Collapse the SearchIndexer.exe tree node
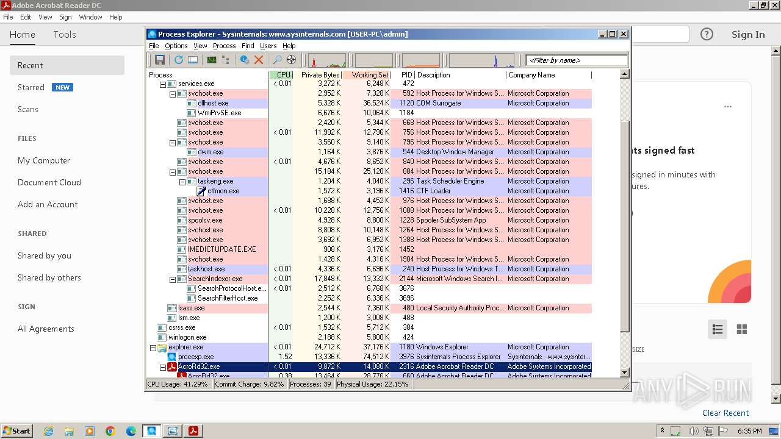 point(173,279)
